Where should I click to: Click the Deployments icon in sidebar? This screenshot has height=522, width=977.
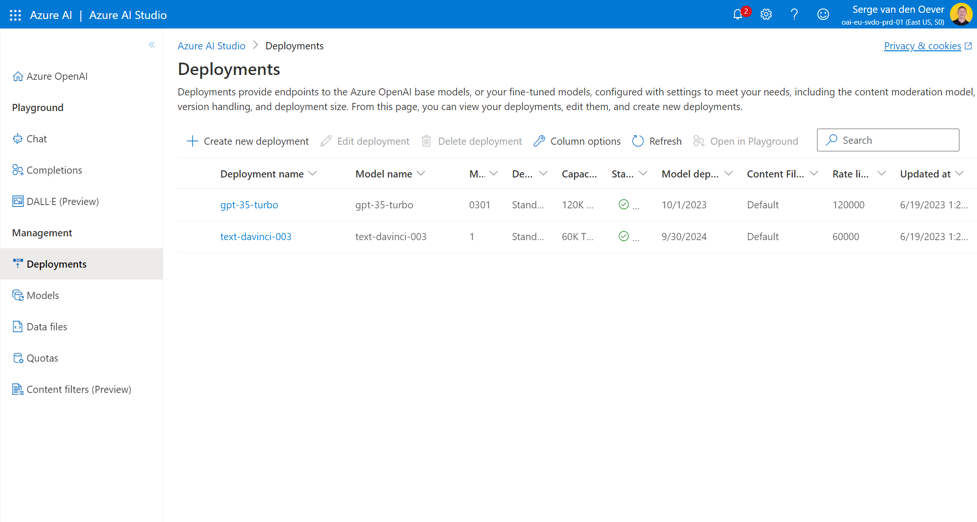18,263
